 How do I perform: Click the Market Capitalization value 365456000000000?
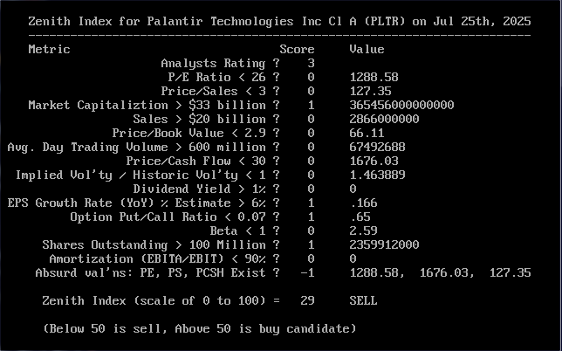pyautogui.click(x=401, y=105)
